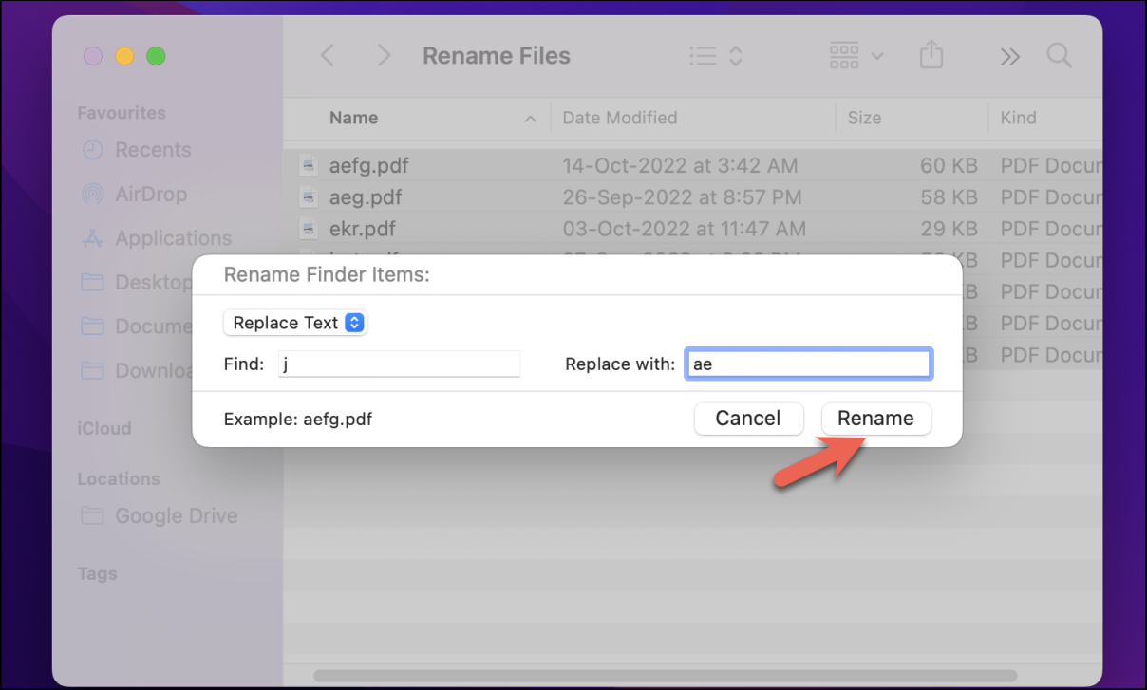
Task: Expand hidden toolbar items with double chevron
Action: coord(1009,56)
